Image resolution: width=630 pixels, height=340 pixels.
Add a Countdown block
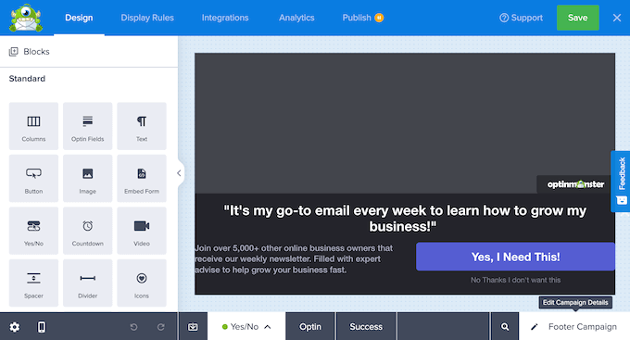[x=88, y=231]
